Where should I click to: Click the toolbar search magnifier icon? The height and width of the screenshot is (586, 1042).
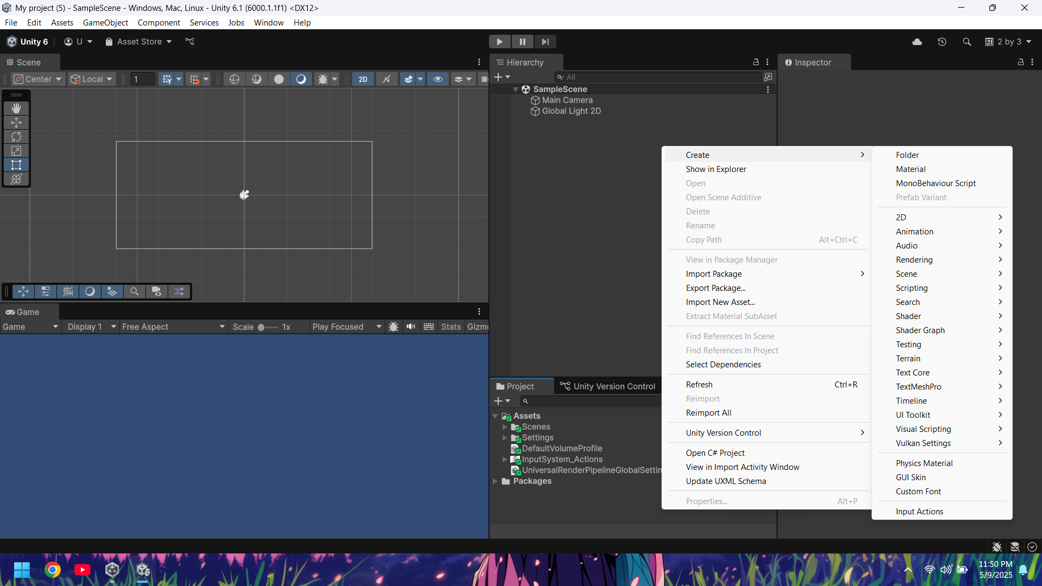click(967, 42)
